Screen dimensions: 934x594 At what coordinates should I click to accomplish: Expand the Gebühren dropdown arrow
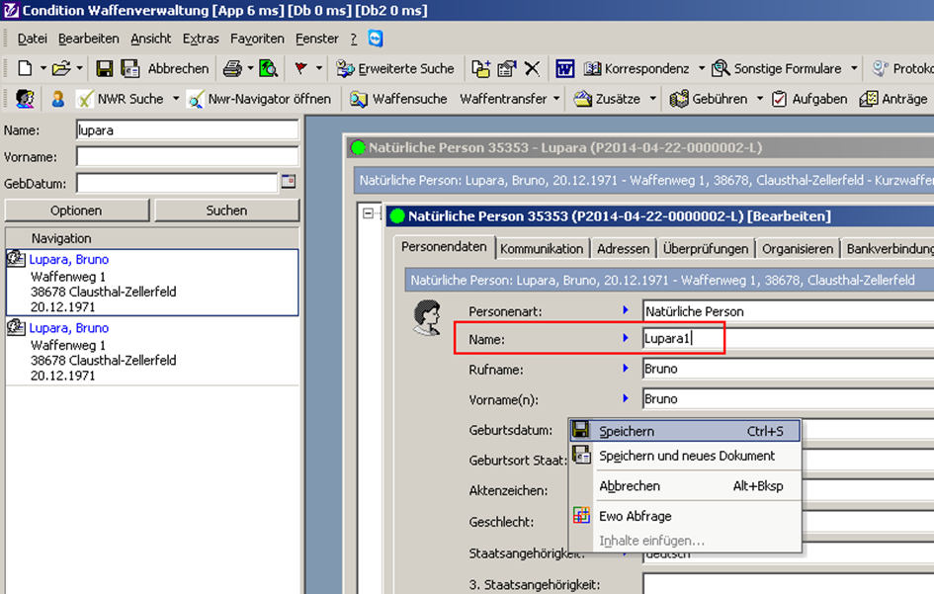(x=760, y=99)
